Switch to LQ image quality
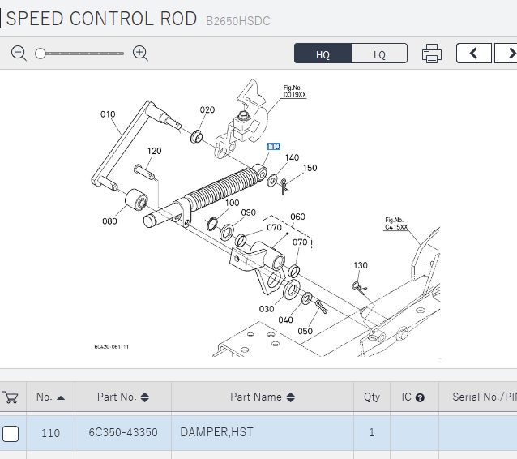Image resolution: width=517 pixels, height=459 pixels. tap(379, 54)
